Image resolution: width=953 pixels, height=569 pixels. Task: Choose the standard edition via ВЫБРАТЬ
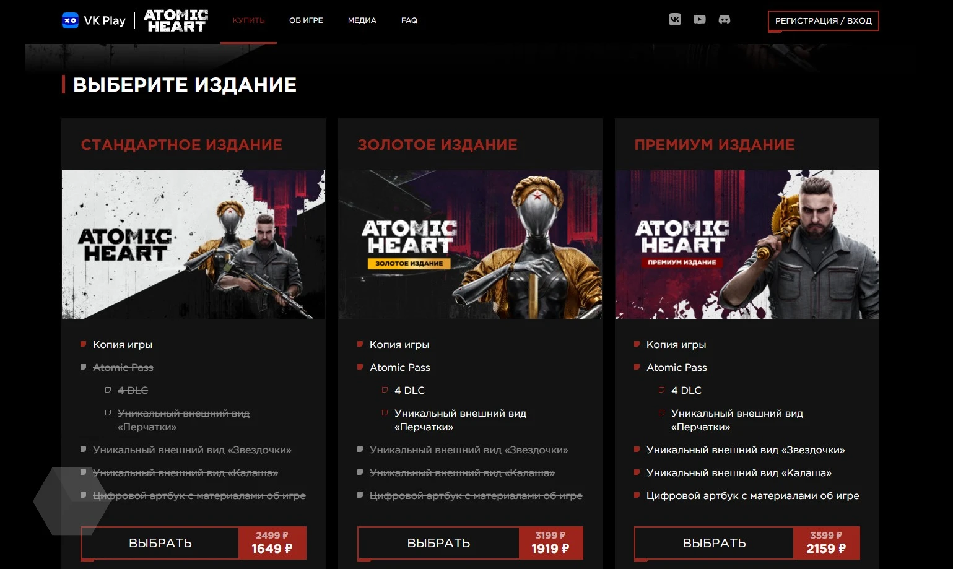tap(160, 543)
